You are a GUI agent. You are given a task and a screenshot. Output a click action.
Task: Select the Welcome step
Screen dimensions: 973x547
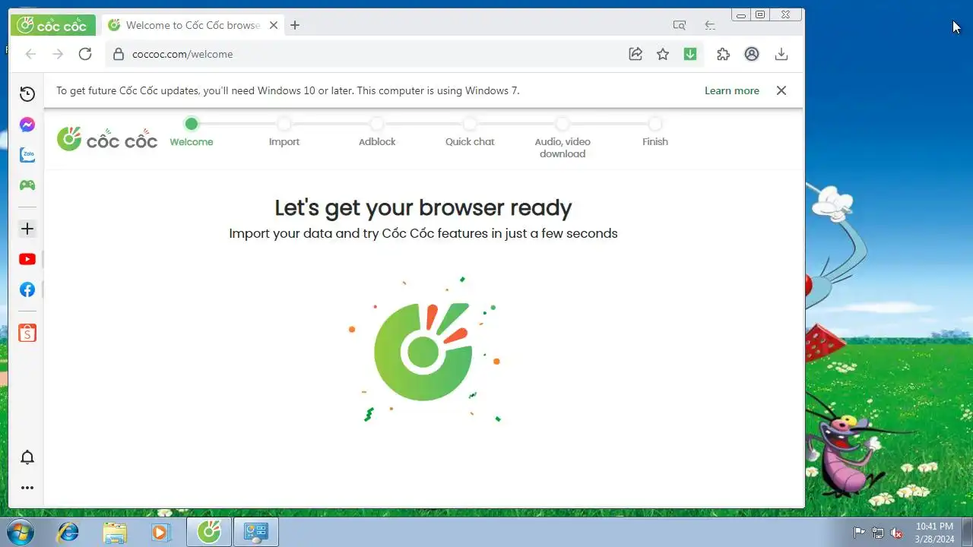[x=192, y=132]
